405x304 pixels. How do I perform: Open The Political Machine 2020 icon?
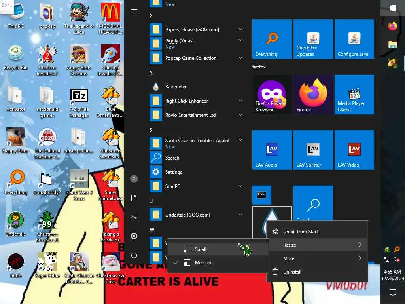pyautogui.click(x=47, y=144)
